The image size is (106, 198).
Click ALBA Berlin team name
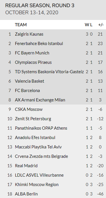pos(26,194)
